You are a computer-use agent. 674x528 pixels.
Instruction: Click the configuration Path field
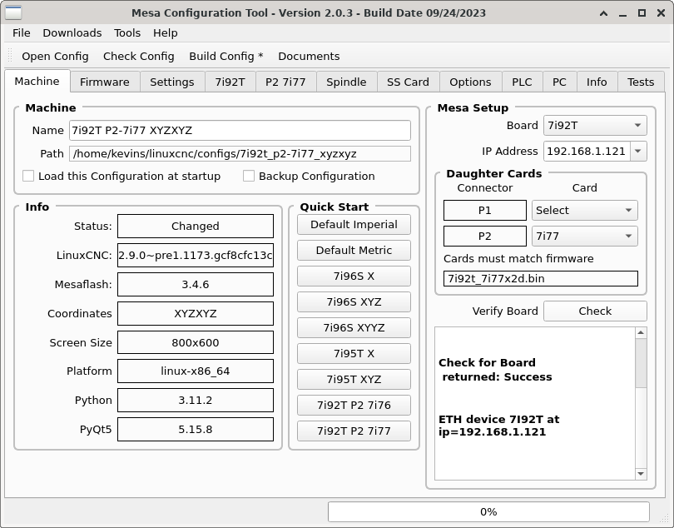pyautogui.click(x=240, y=153)
